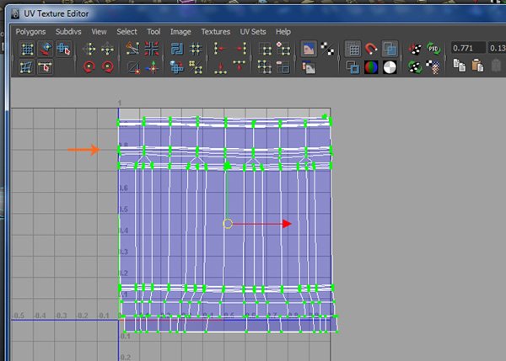This screenshot has width=506, height=361.
Task: Open the Subdivs menu
Action: (68, 32)
